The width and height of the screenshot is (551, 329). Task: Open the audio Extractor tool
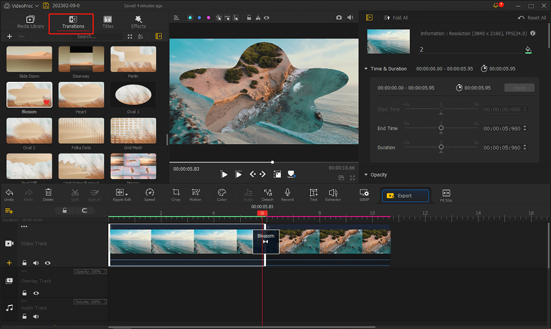point(333,195)
